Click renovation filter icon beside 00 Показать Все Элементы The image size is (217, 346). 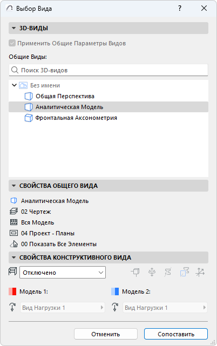(13, 244)
